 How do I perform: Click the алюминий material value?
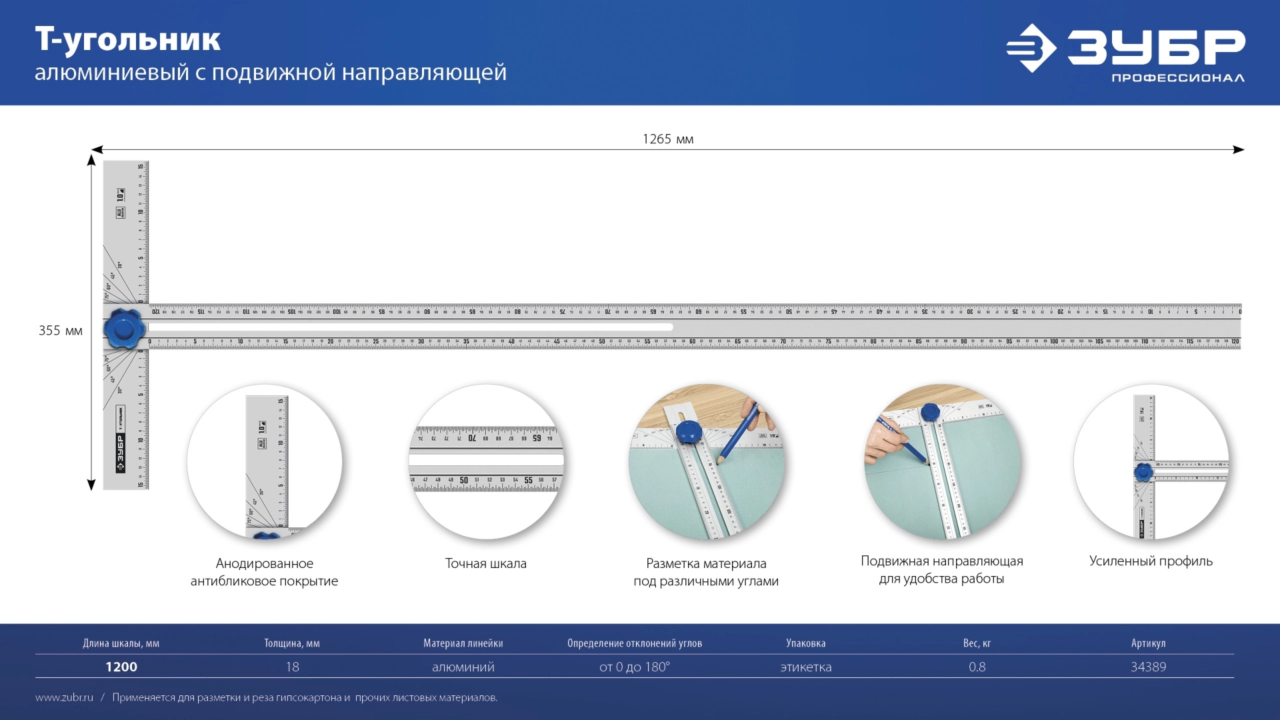coord(463,667)
